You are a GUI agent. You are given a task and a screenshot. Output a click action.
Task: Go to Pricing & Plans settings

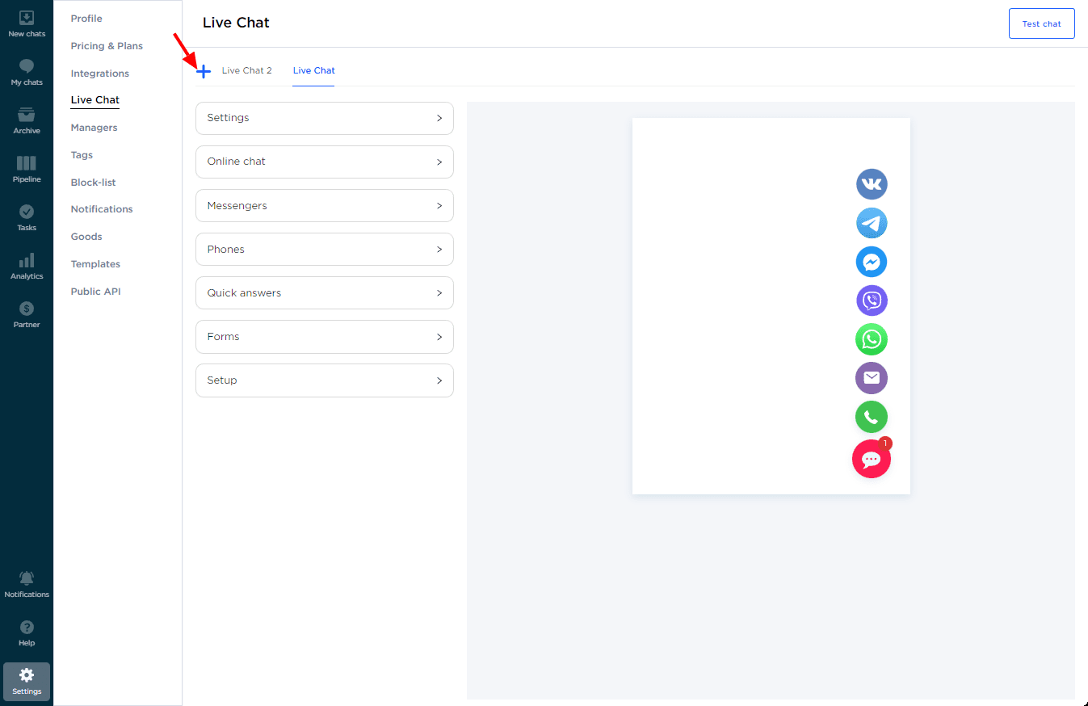(107, 46)
